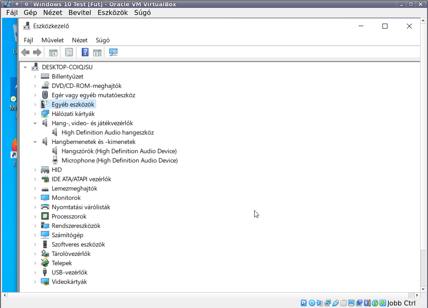Expand the HID category

[x=35, y=170]
